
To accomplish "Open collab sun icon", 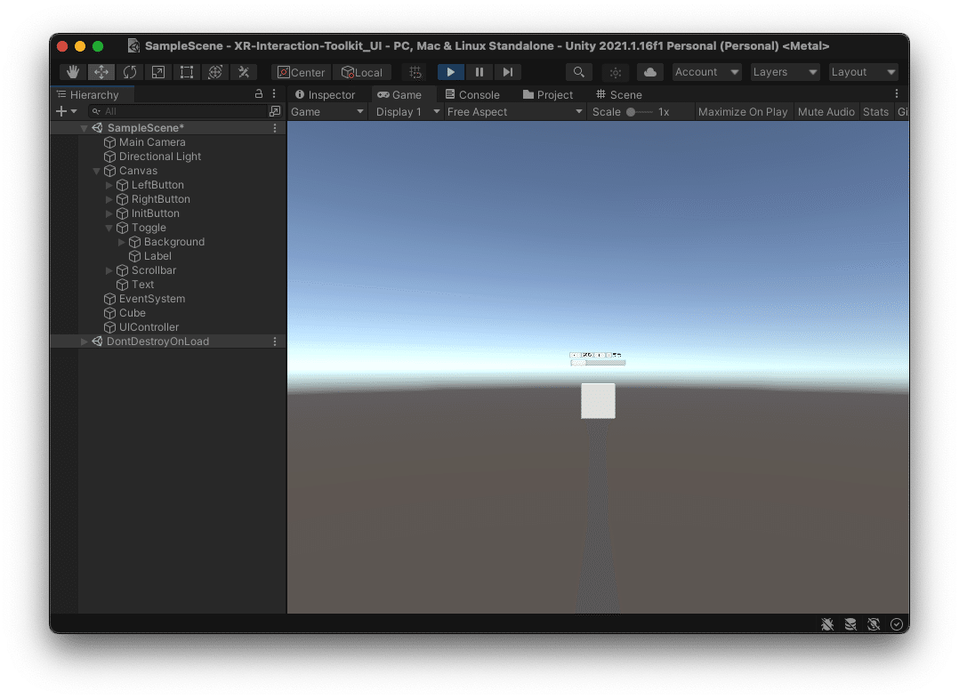I will 616,72.
